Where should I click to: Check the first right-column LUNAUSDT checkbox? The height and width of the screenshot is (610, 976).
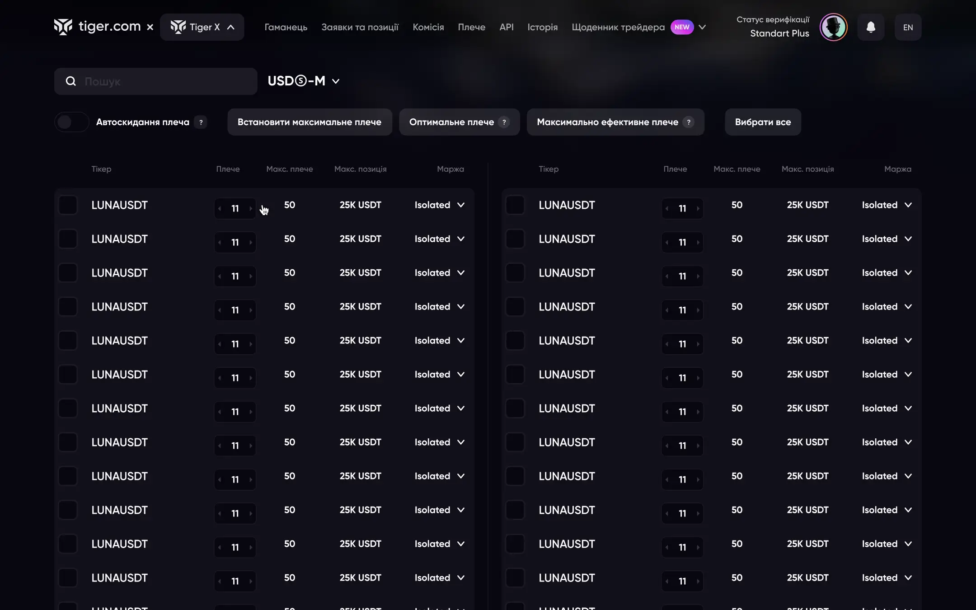click(x=515, y=205)
